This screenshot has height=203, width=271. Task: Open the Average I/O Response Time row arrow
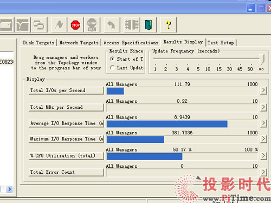coord(263,123)
